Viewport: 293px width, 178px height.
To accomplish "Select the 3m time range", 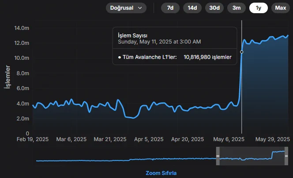I will pyautogui.click(x=237, y=8).
